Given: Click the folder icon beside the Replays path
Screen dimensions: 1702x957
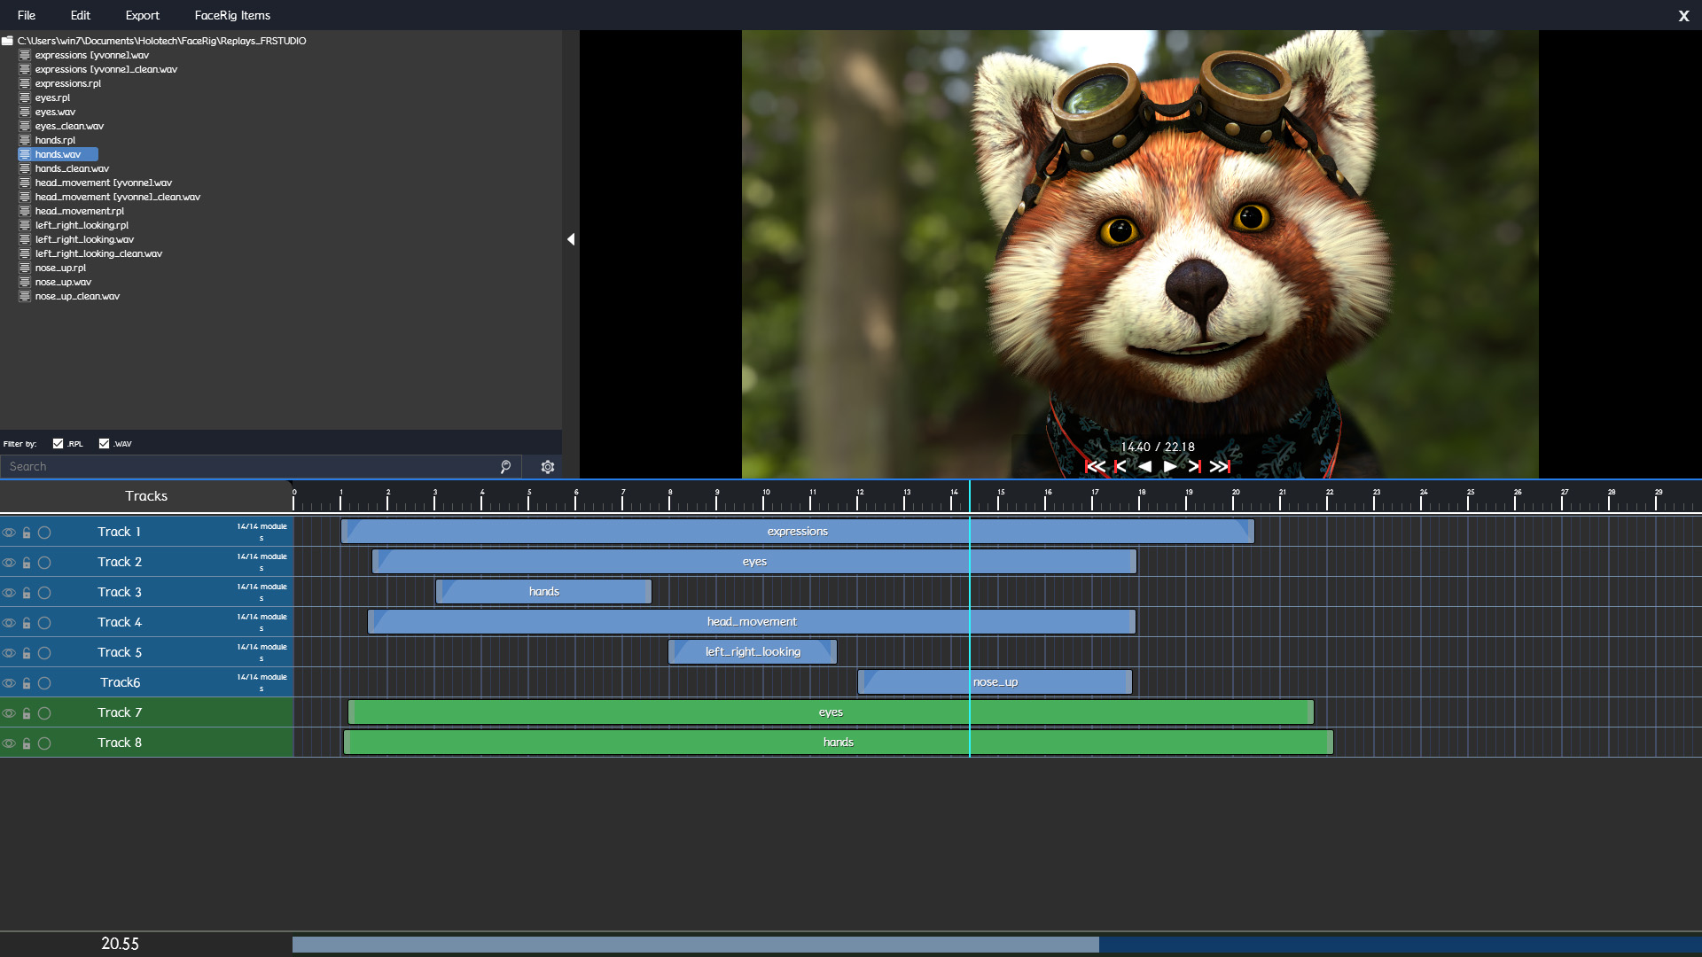Looking at the screenshot, I should (x=7, y=40).
